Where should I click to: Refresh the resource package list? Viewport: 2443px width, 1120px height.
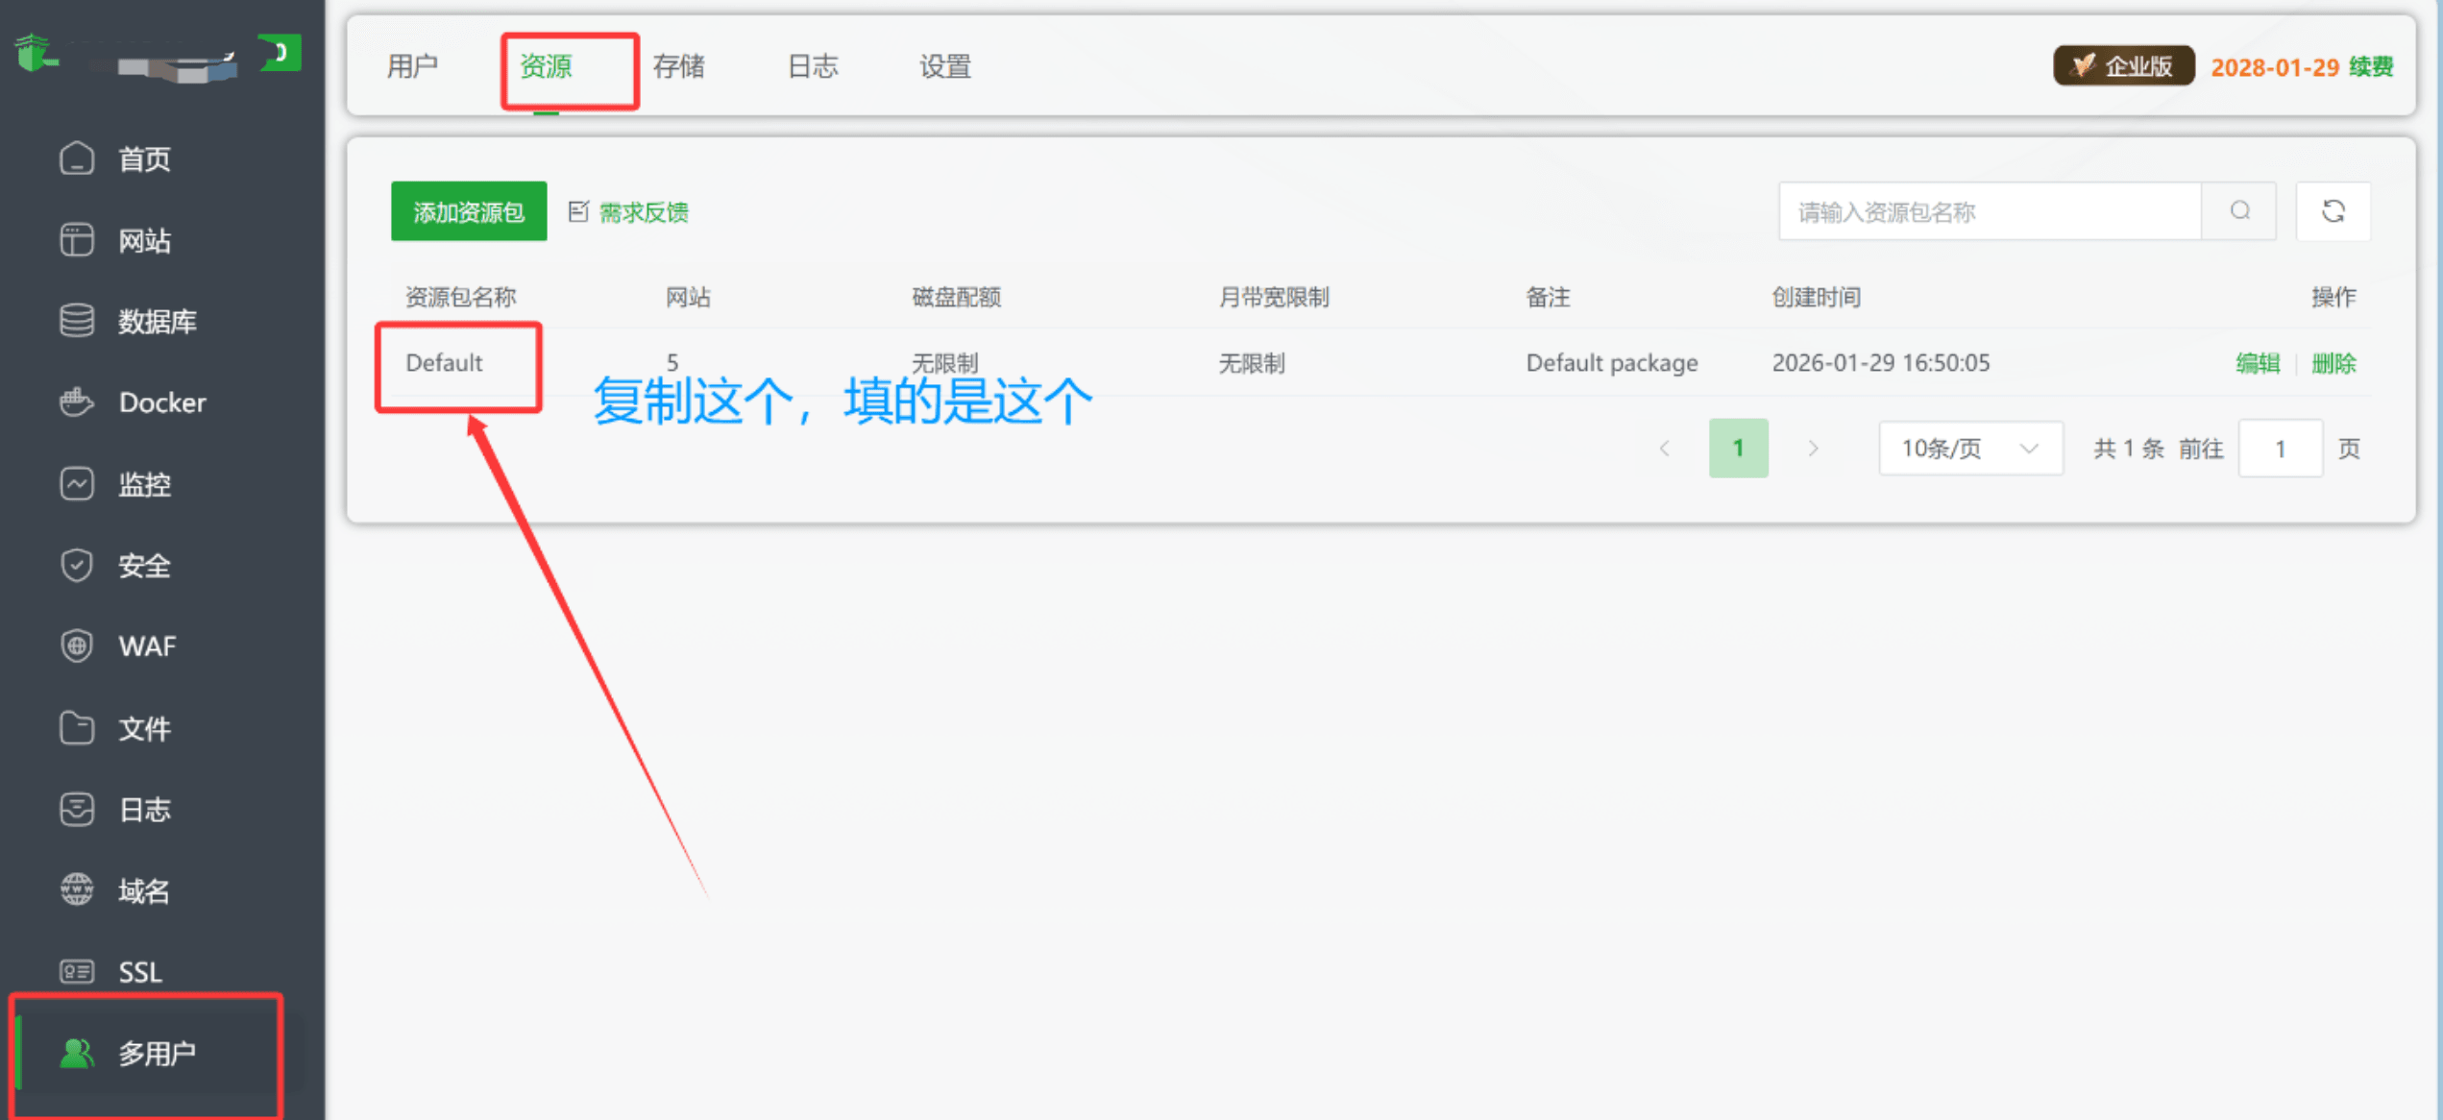2333,211
